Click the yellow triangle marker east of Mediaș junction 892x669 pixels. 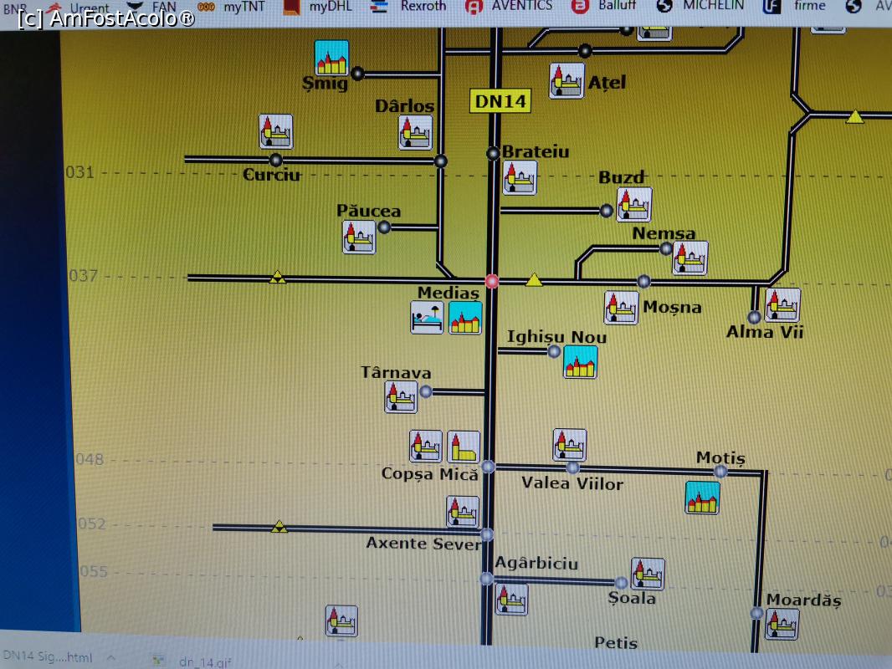pyautogui.click(x=534, y=280)
